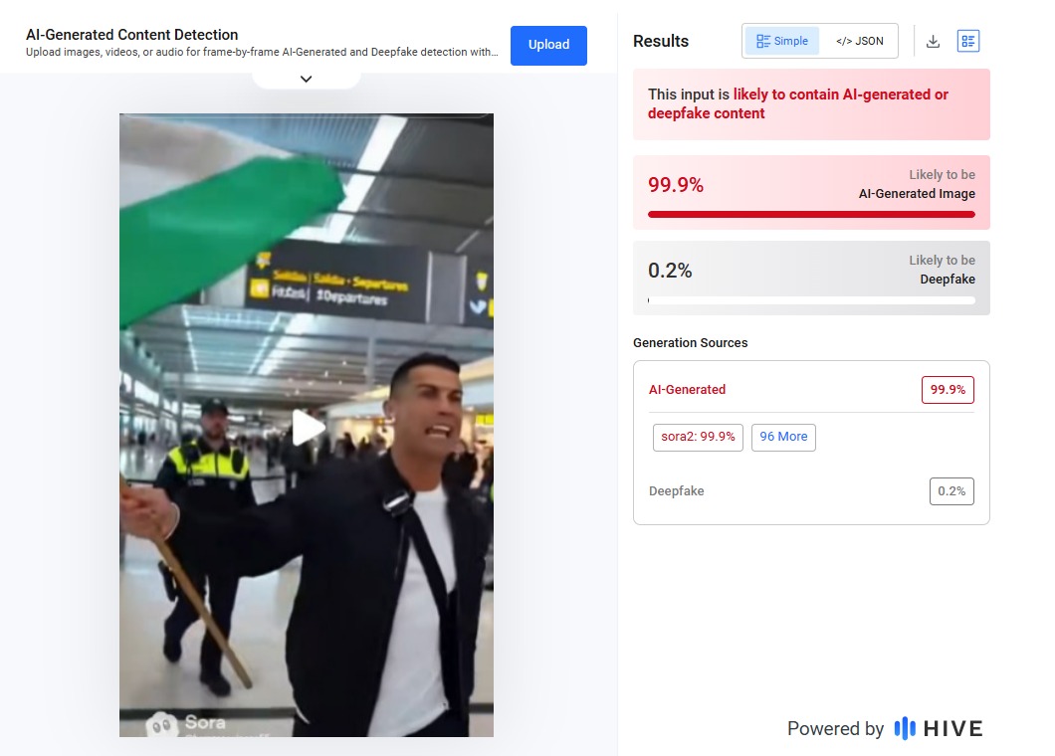Play the uploaded video
The height and width of the screenshot is (756, 1055).
(308, 428)
